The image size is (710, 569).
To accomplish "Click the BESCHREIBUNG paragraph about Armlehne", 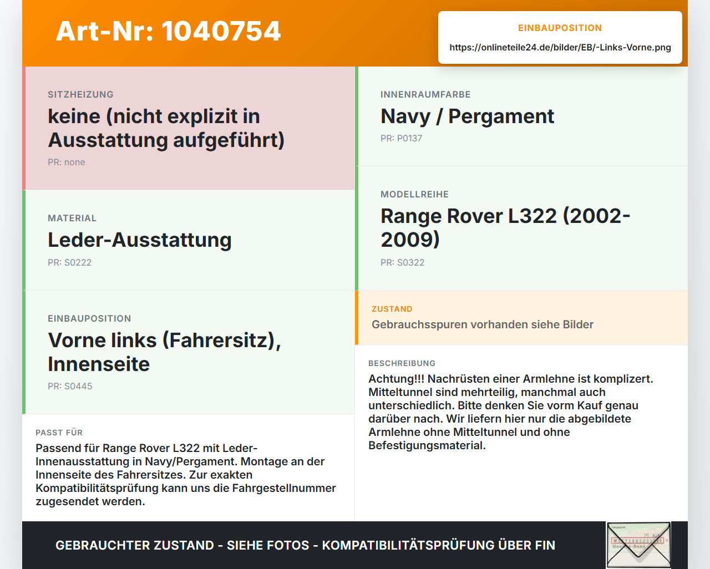I will pyautogui.click(x=511, y=412).
